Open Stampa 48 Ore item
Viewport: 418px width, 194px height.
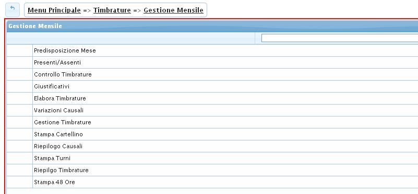click(x=54, y=182)
